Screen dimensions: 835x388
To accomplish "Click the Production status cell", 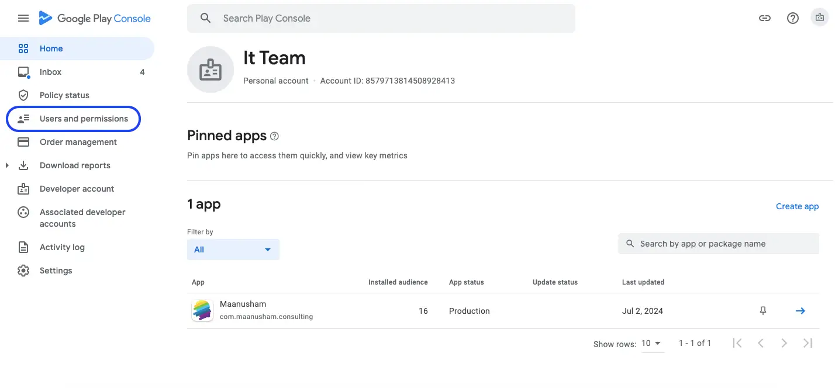I will pyautogui.click(x=470, y=311).
